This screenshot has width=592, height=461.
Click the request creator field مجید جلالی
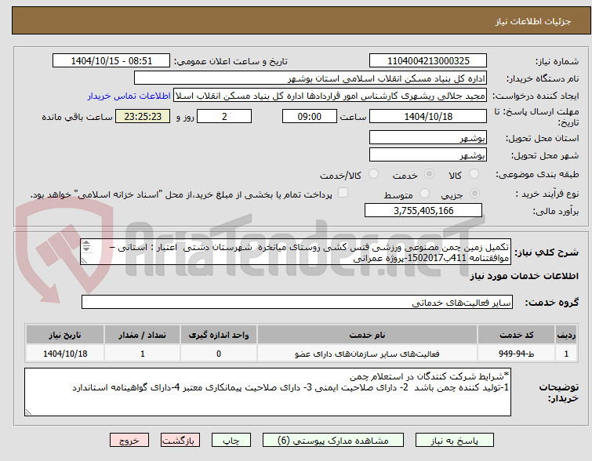[x=330, y=96]
